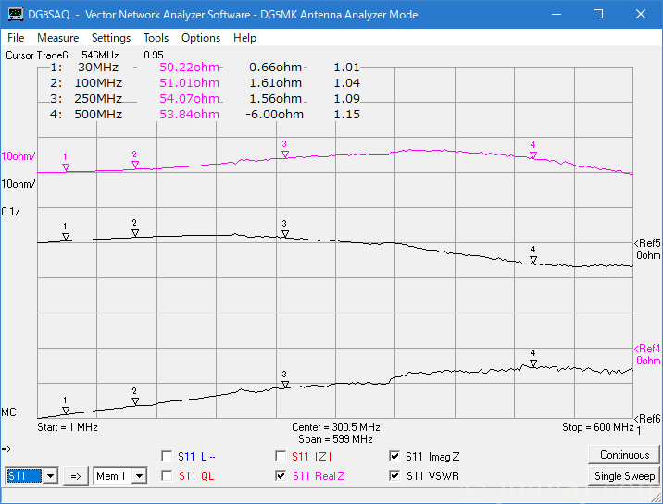Click marker 2 readout 100MHz
The height and width of the screenshot is (504, 663).
pyautogui.click(x=98, y=82)
